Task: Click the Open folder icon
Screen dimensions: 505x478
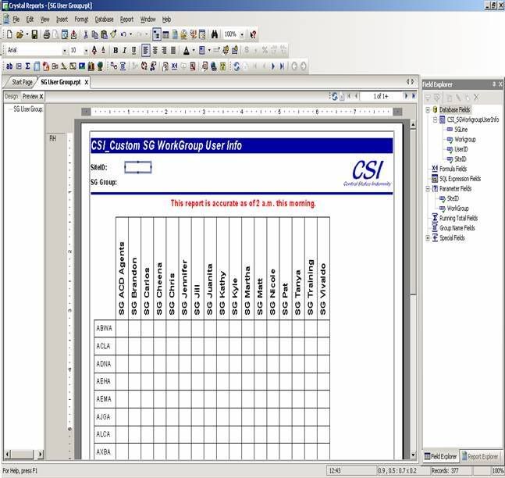Action: [20, 34]
